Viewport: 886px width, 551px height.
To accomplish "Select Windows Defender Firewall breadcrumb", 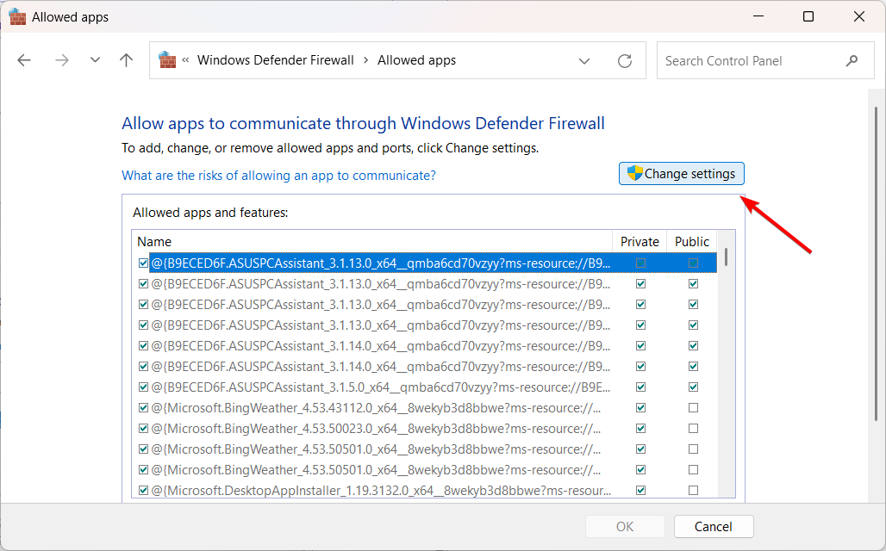I will pos(276,60).
